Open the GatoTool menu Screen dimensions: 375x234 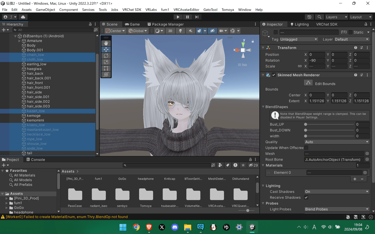coord(210,10)
